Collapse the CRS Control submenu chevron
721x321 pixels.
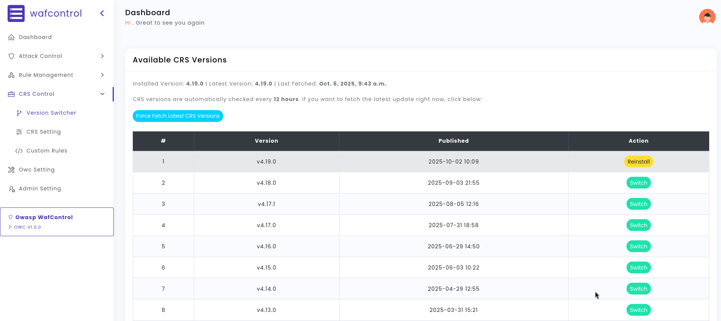tap(102, 94)
